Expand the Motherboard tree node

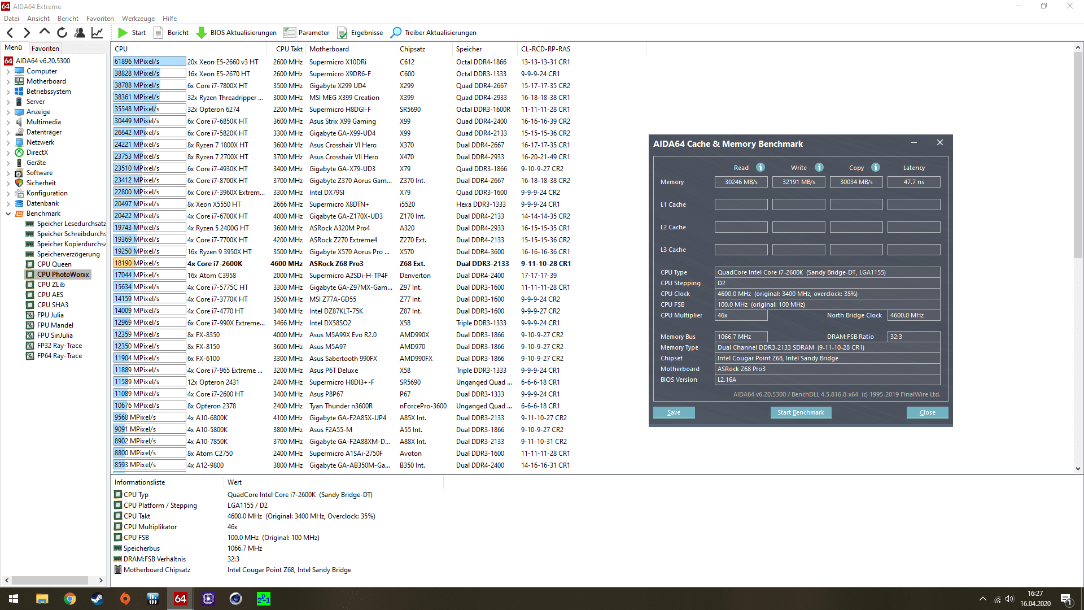(x=8, y=82)
